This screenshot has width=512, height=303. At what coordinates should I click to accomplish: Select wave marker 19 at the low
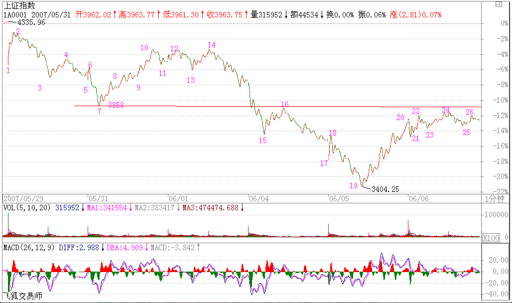point(353,185)
